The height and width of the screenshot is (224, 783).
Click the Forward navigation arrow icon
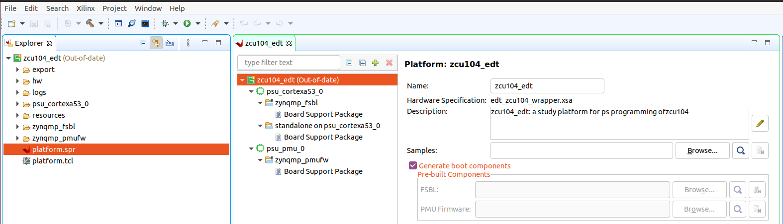[x=280, y=23]
